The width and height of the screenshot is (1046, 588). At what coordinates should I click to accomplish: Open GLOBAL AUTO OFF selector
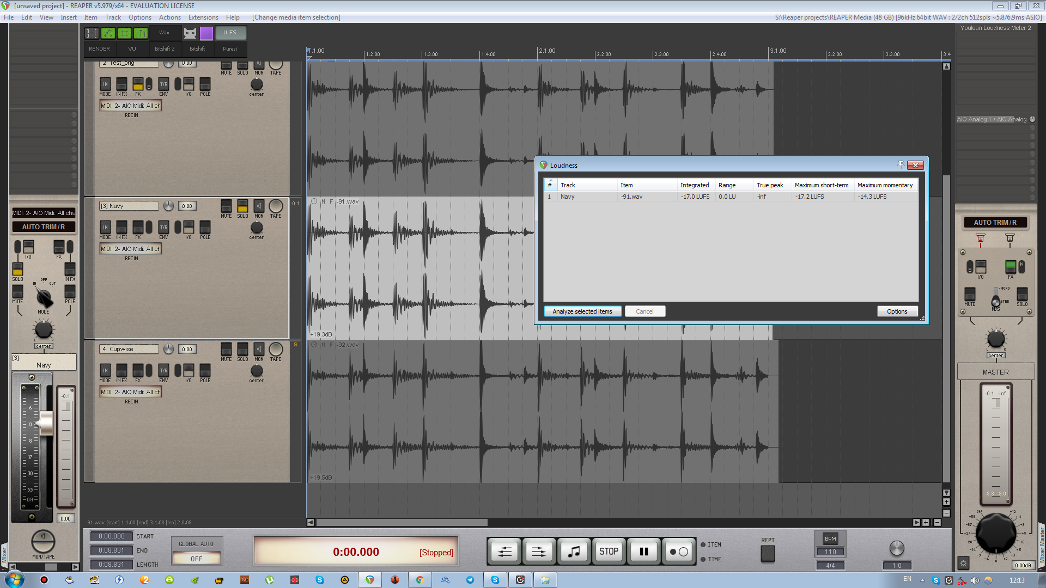(196, 559)
